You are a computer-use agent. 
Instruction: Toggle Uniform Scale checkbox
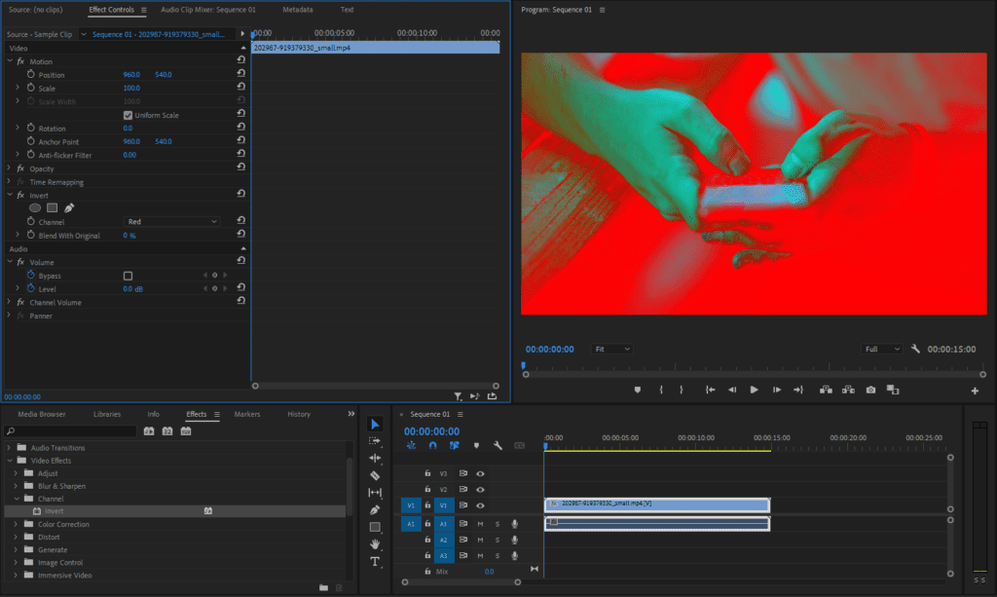tap(128, 115)
